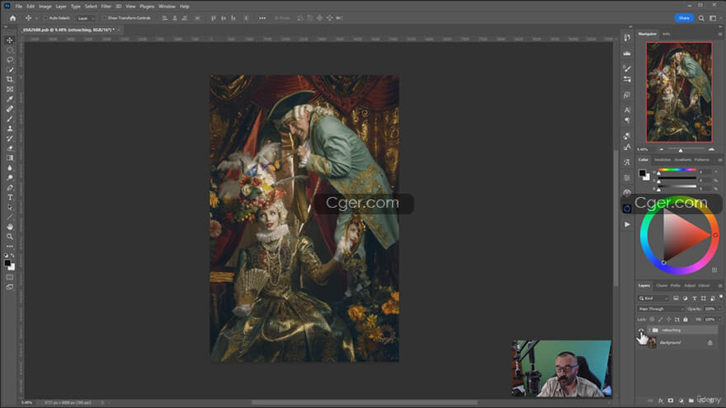Open the Window menu

(167, 7)
